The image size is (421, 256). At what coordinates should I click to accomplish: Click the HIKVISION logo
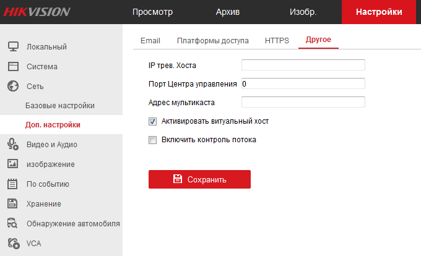[x=37, y=12]
